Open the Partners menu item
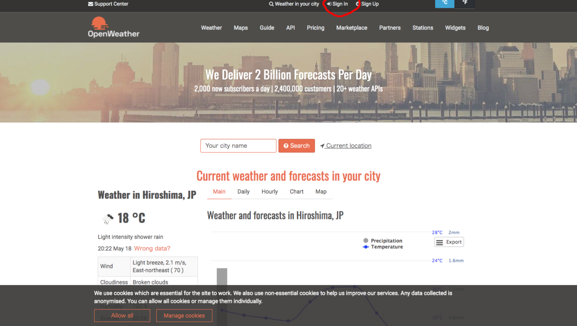577x326 pixels. 389,28
